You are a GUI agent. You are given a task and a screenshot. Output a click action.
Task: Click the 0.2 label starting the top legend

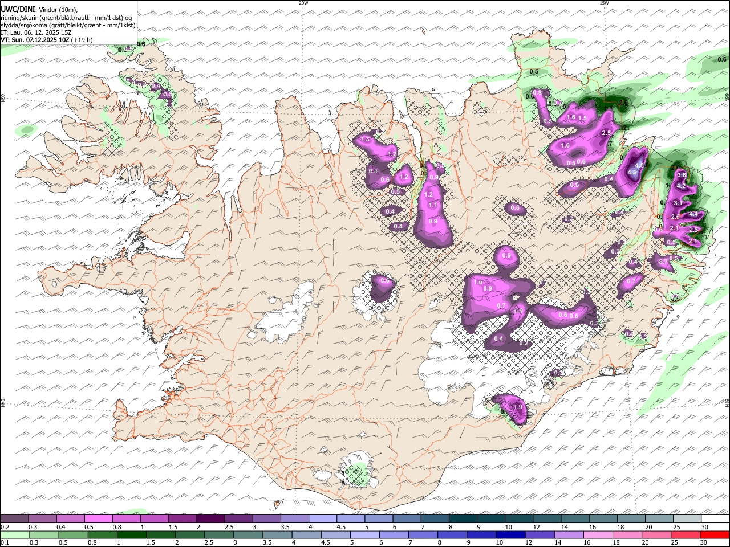point(5,527)
